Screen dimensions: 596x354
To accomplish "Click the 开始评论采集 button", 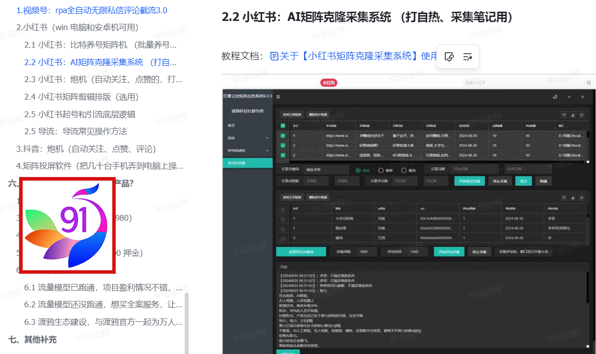I will (x=449, y=252).
